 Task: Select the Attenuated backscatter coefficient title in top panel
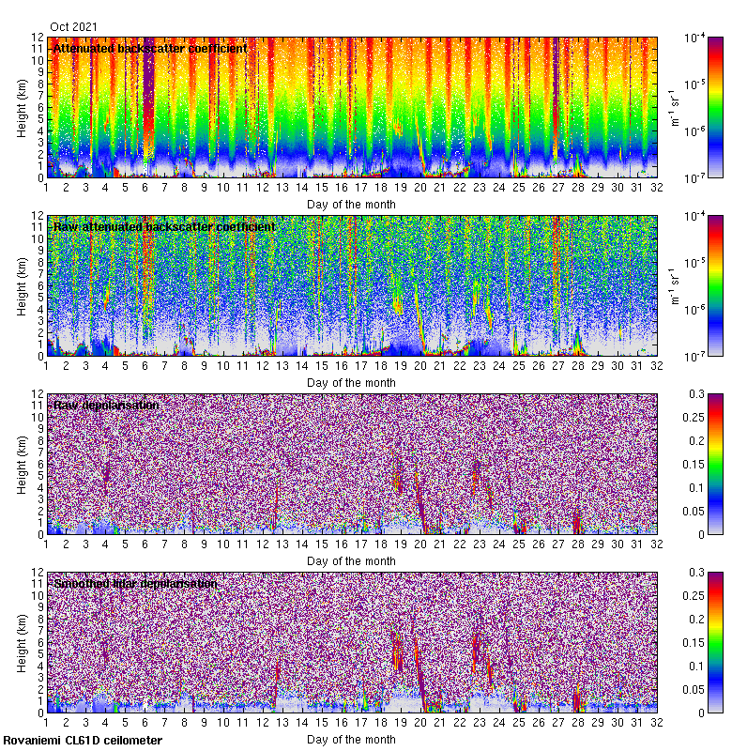pyautogui.click(x=150, y=48)
